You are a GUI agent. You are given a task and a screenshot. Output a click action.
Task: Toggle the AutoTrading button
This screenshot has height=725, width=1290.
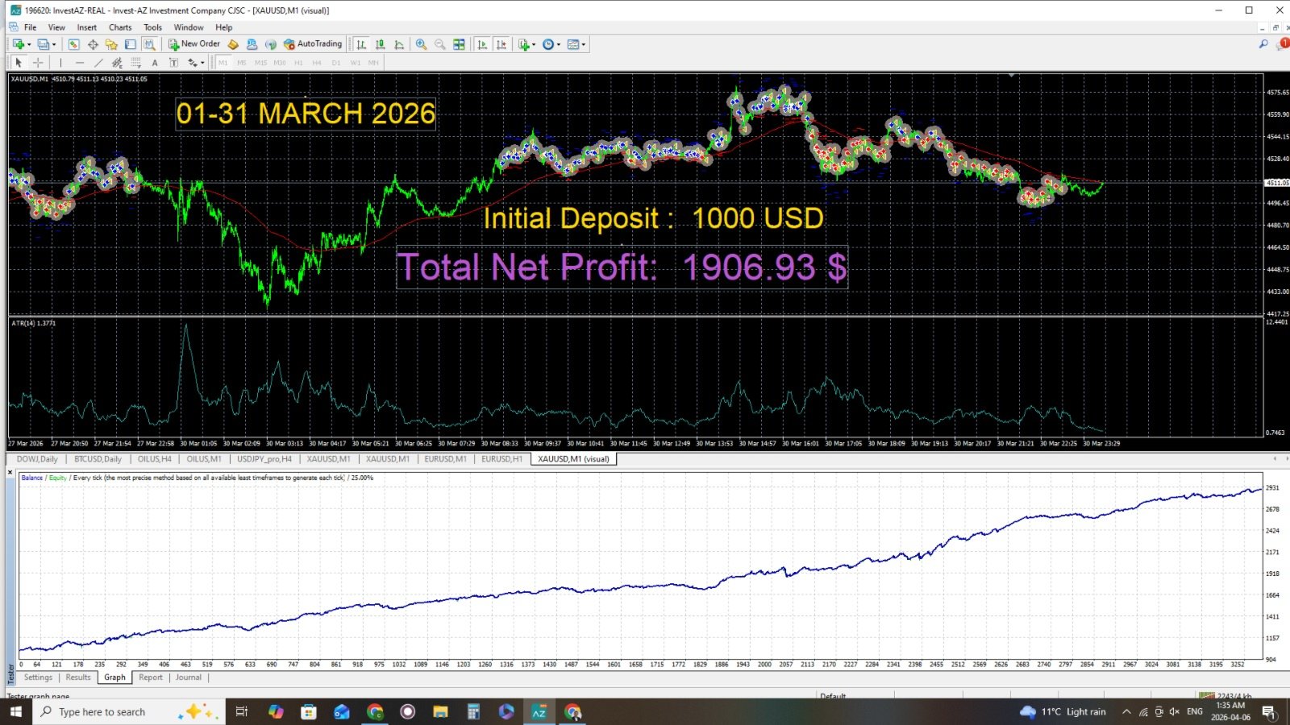313,44
